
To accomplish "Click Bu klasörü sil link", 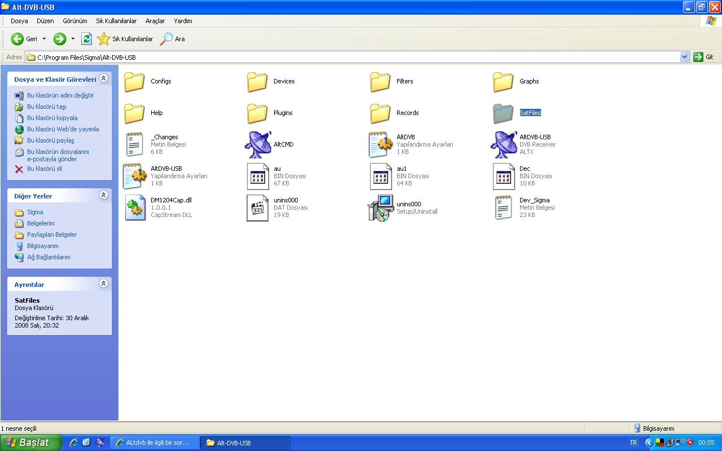I will click(x=45, y=169).
